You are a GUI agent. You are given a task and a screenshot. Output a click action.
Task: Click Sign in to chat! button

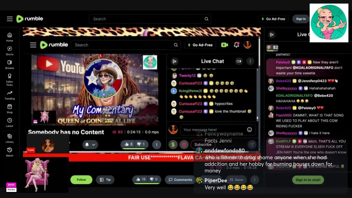[308, 180]
